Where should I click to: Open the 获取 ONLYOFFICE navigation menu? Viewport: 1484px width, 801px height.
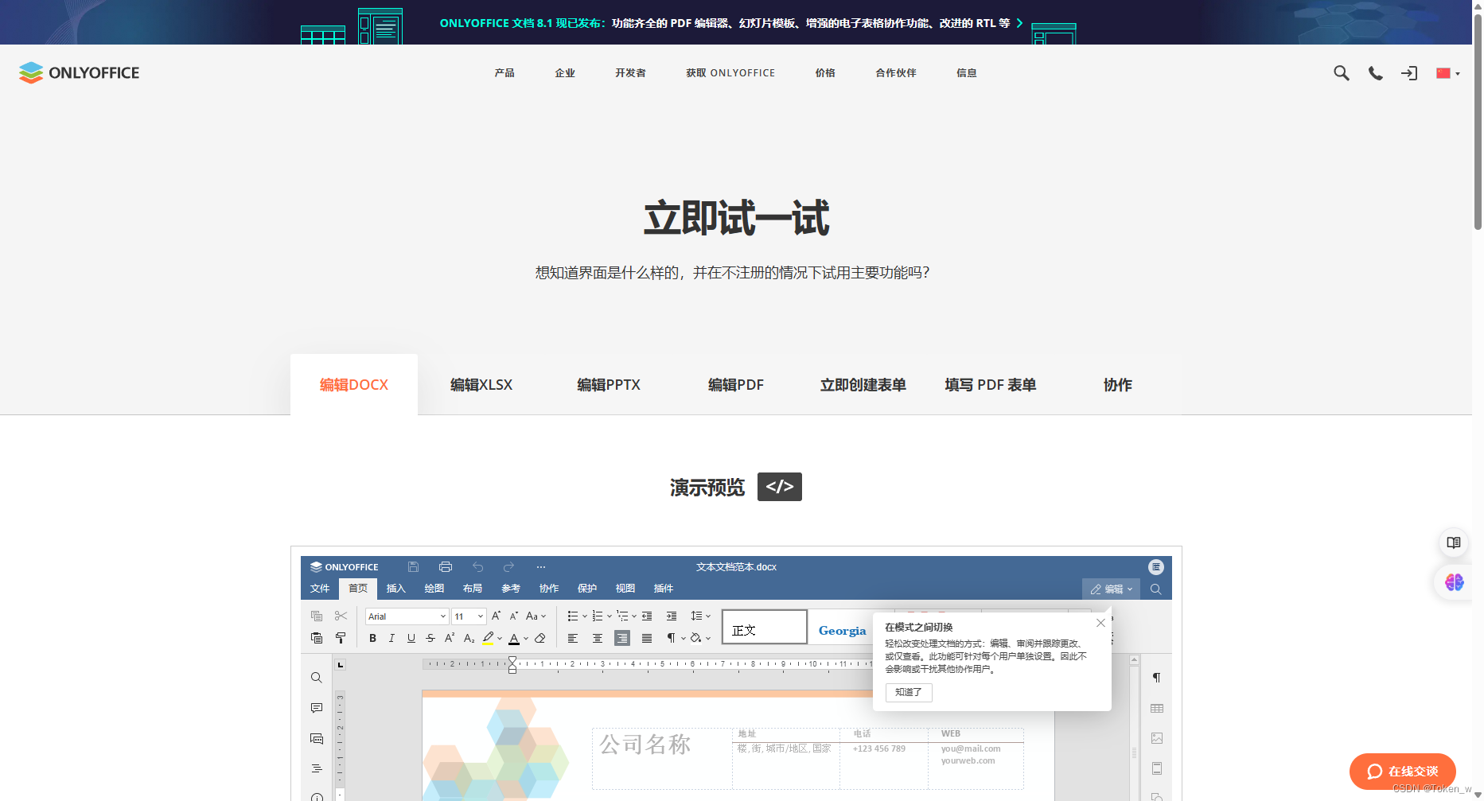730,72
